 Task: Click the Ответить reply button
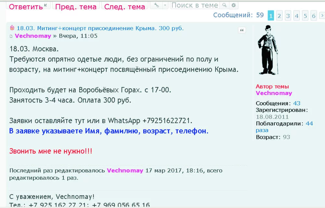[x=28, y=7]
